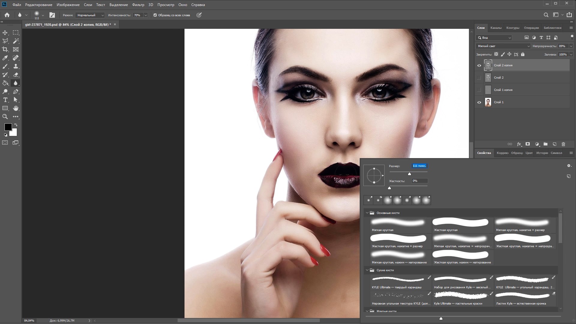Select the Brush tool
The height and width of the screenshot is (324, 576).
coord(5,66)
